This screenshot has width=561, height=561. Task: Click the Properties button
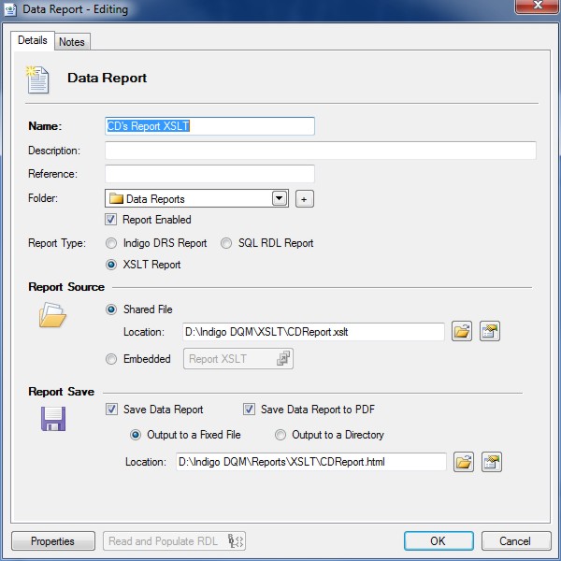tap(52, 541)
